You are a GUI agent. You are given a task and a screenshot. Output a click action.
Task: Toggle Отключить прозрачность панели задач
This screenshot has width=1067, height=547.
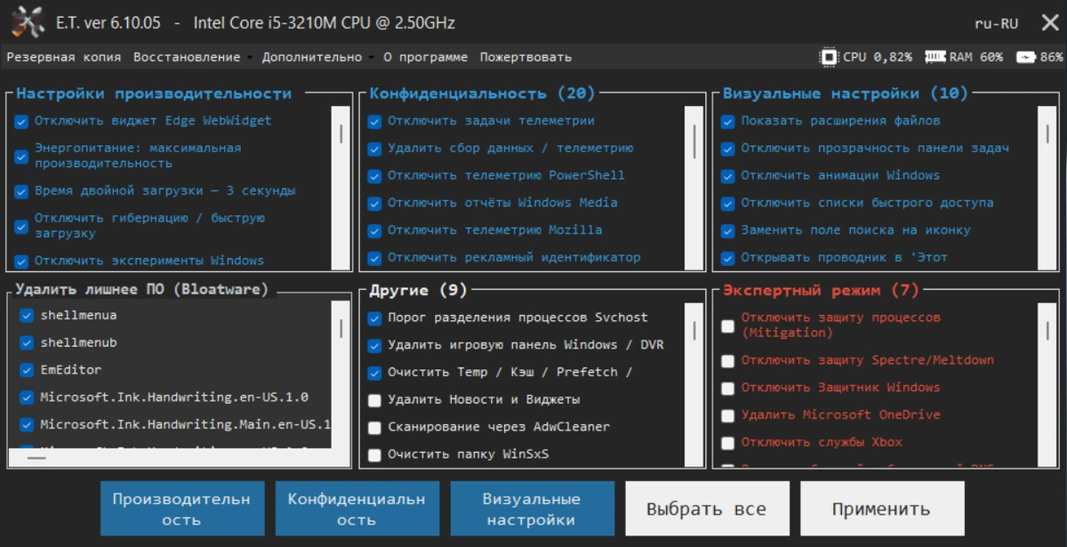pos(727,149)
